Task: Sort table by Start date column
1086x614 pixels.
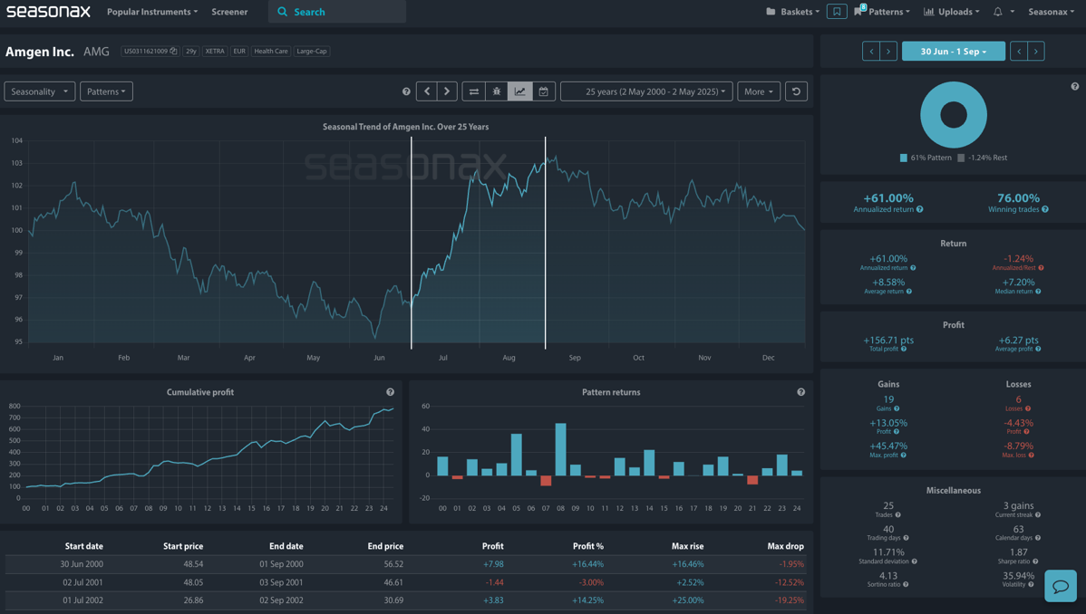Action: click(83, 546)
